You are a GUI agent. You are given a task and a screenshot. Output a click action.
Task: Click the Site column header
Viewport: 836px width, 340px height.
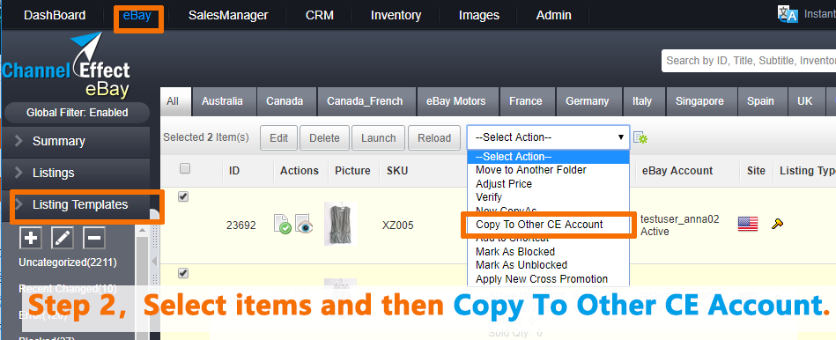tap(756, 171)
